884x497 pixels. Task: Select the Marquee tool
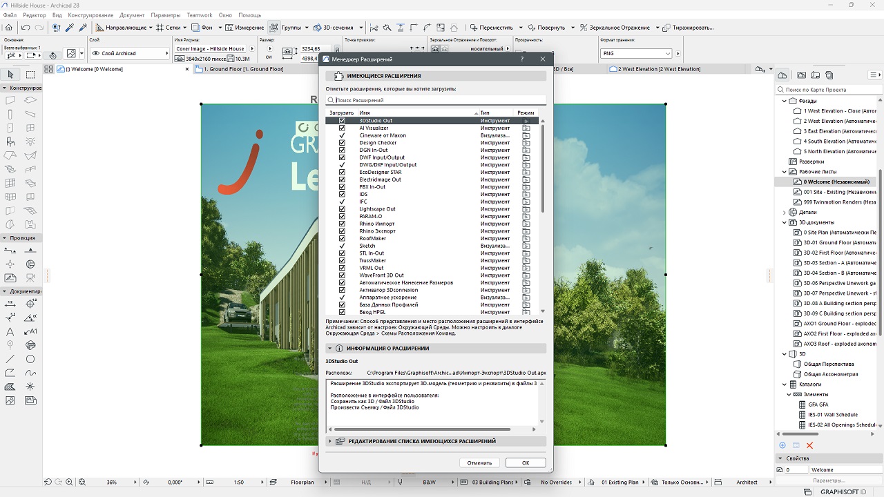(30, 75)
